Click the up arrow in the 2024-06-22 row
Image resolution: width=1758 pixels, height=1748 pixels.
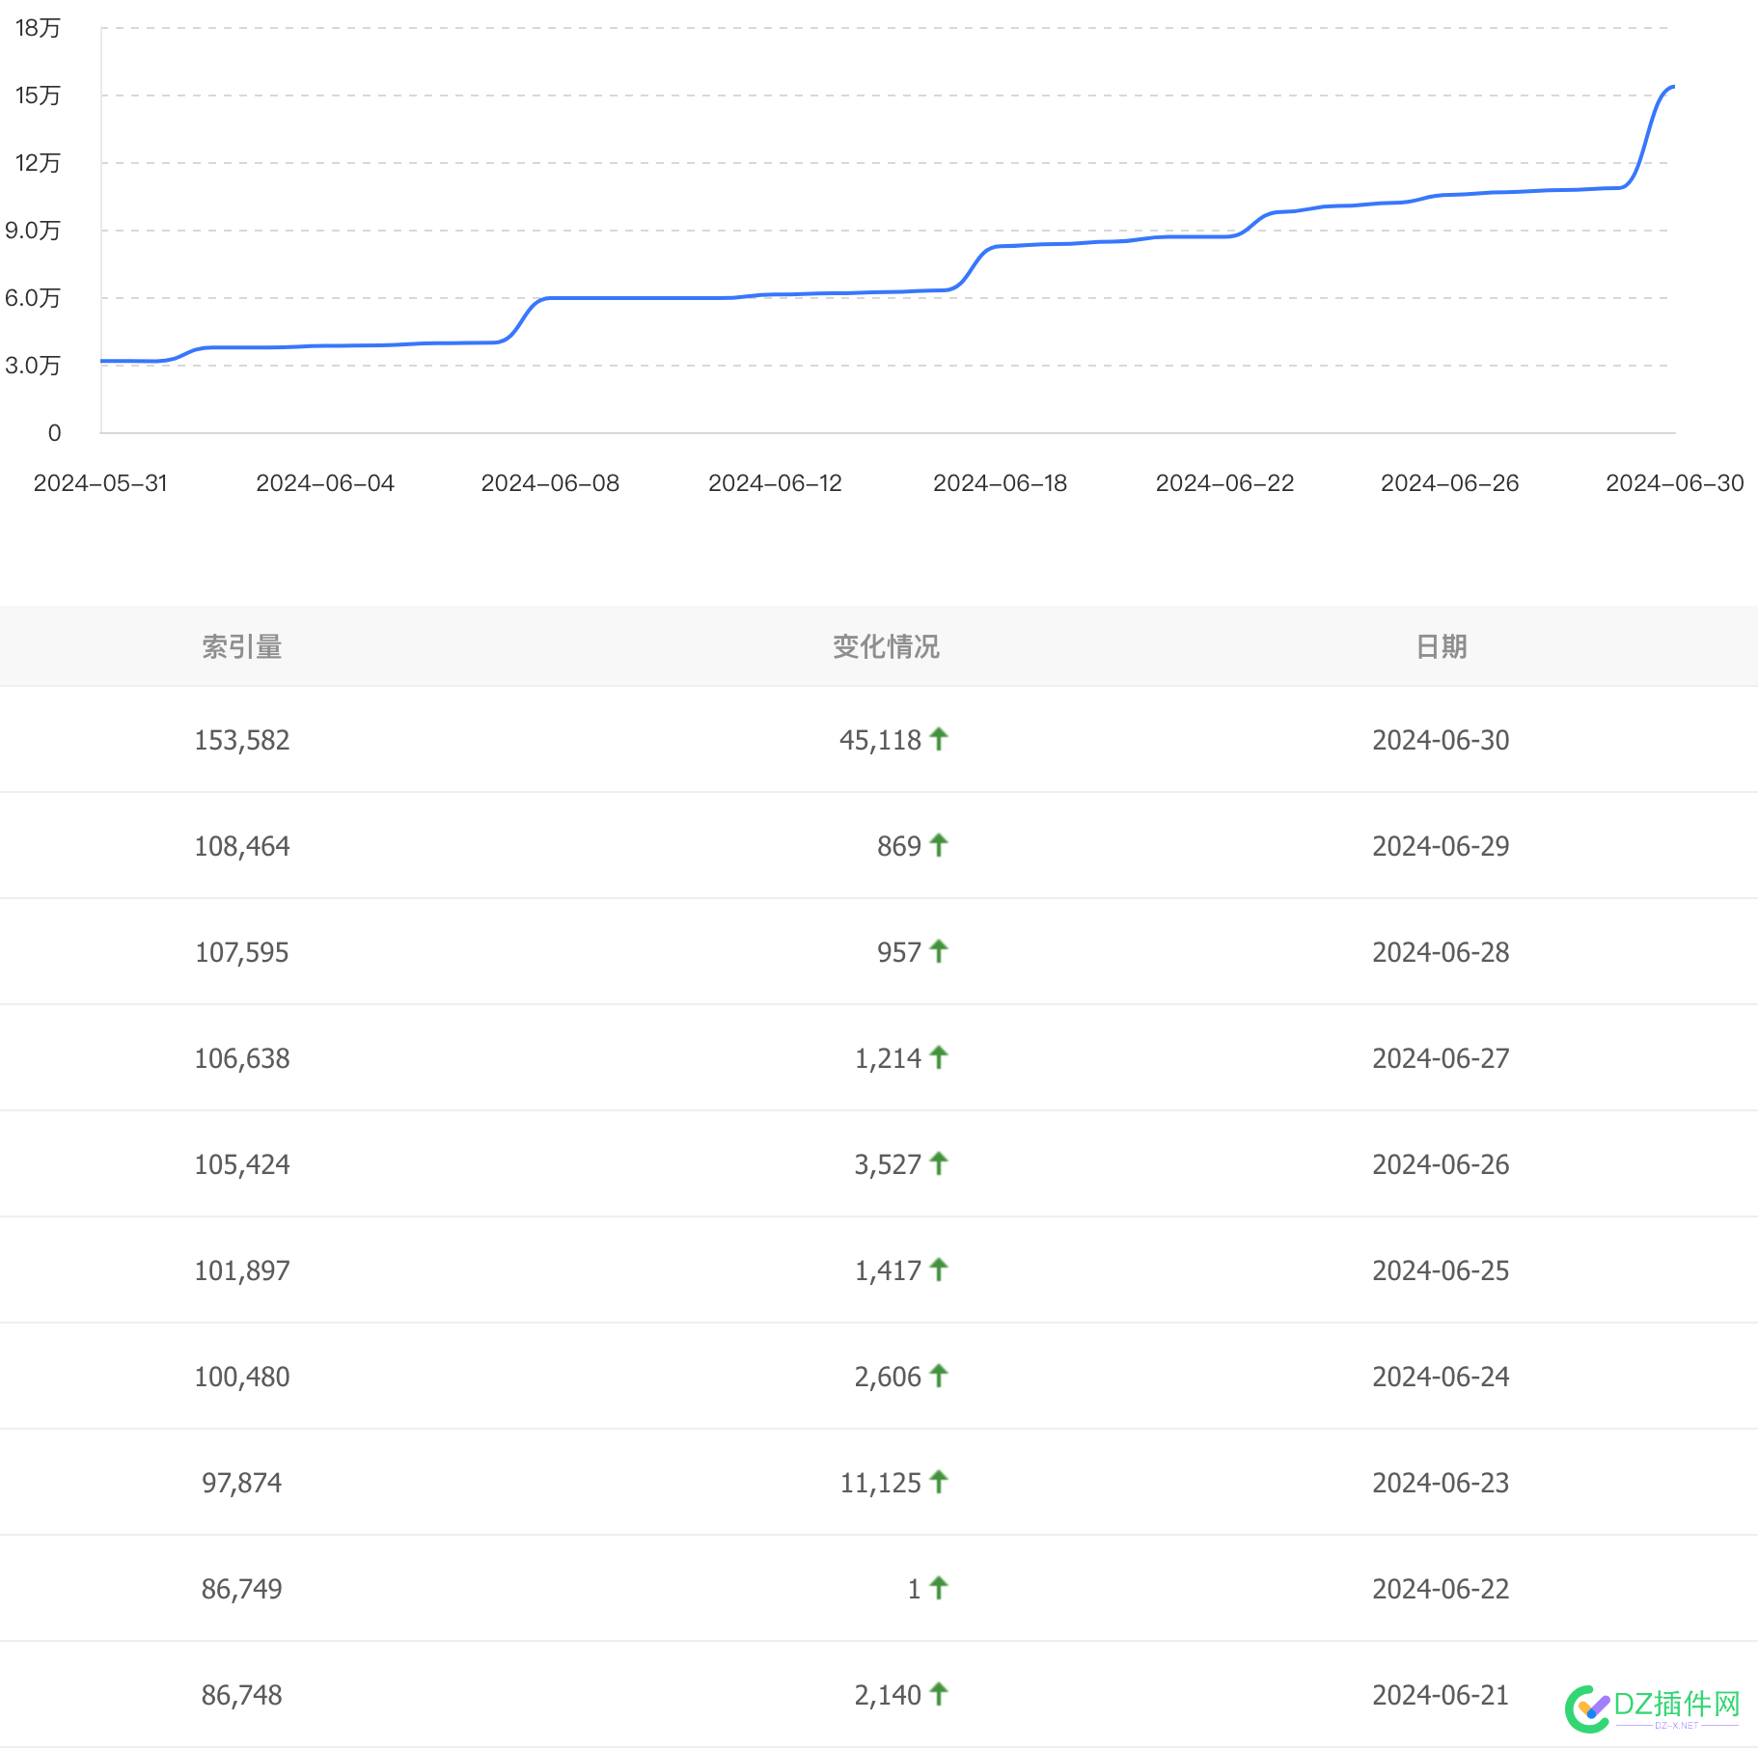pyautogui.click(x=939, y=1588)
